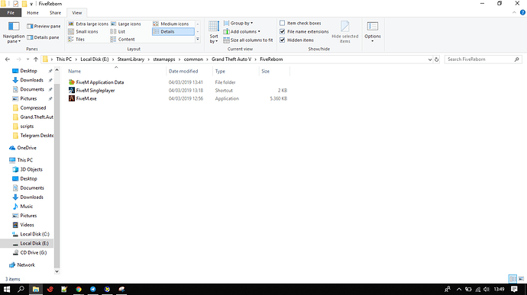This screenshot has width=527, height=295.
Task: Open CD Drive (G:) in sidebar
Action: (x=34, y=253)
